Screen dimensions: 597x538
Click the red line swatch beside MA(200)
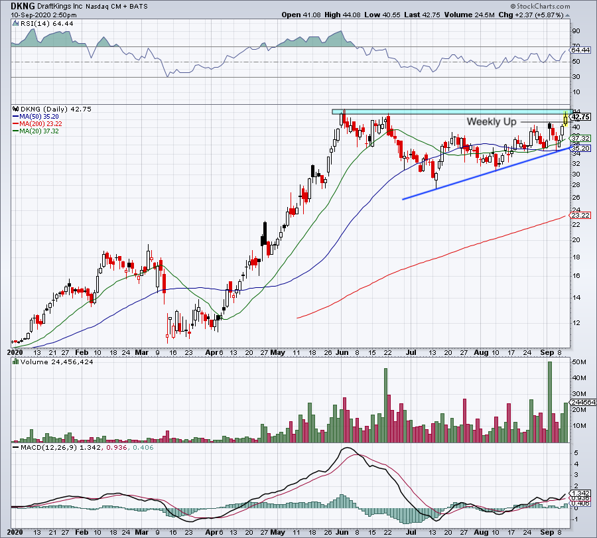coord(16,124)
